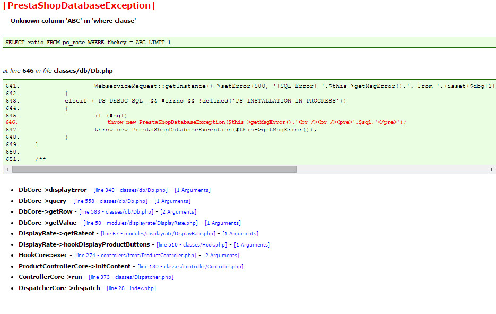Open link 'line 28 - index.php'
This screenshot has width=496, height=314.
coord(131,288)
